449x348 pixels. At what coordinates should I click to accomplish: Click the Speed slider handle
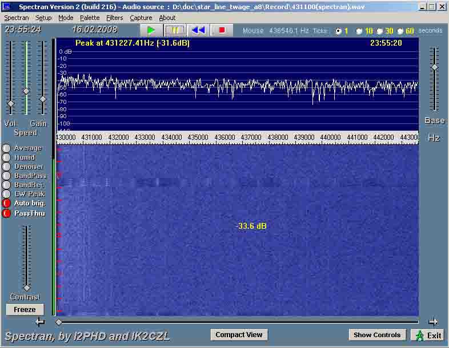[26, 91]
